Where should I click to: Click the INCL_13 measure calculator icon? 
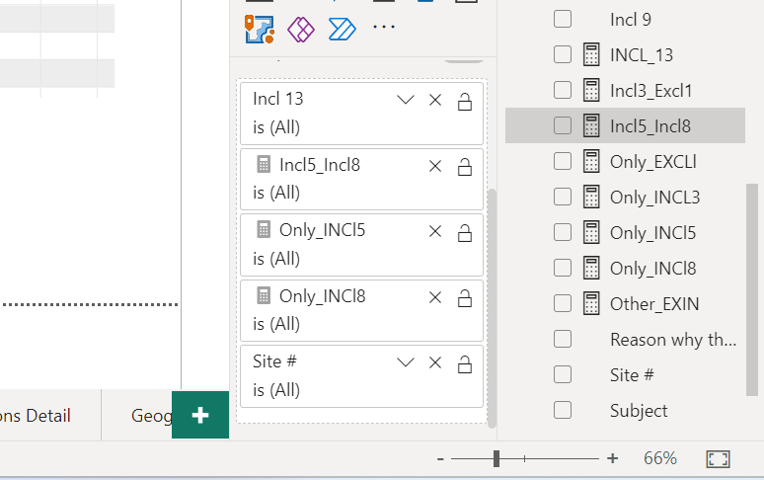coord(591,54)
